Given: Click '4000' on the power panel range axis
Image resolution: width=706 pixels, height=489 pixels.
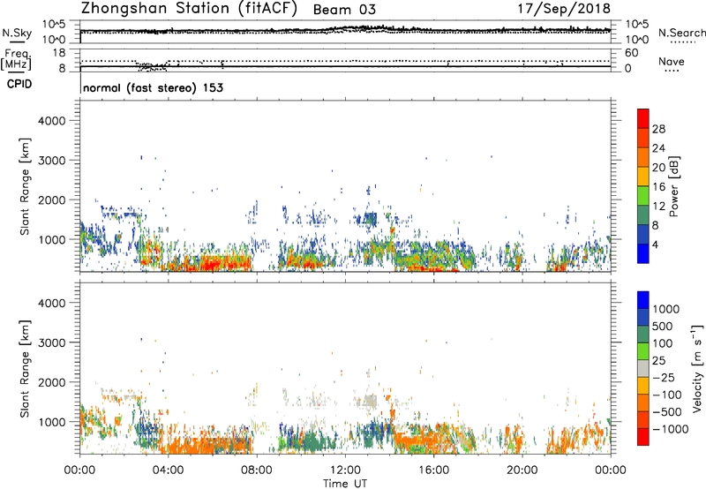Looking at the screenshot, I should point(52,121).
